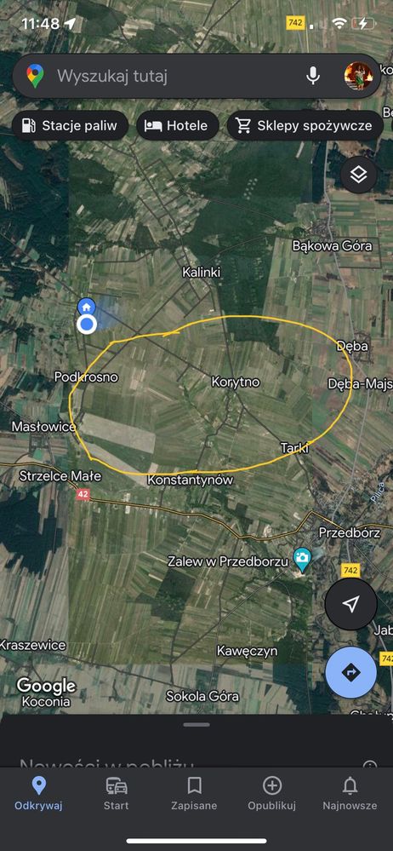Screen dimensions: 393x851
Task: Filter by Hotele chip
Action: [x=177, y=126]
